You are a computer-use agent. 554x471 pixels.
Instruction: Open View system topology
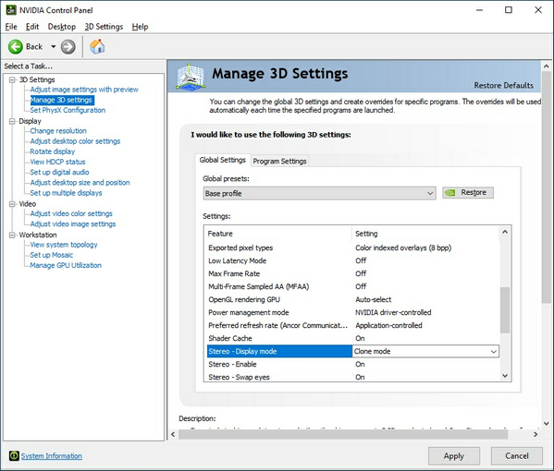(64, 245)
